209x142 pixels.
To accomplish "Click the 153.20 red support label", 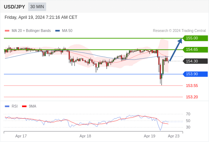I will 192,97.
